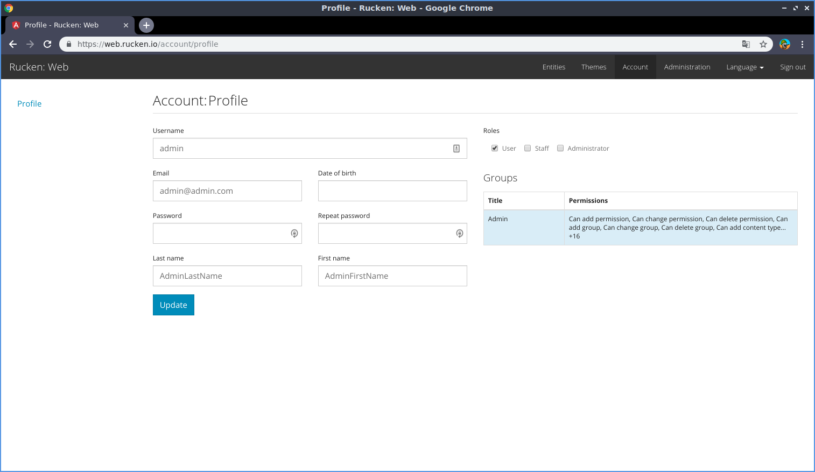This screenshot has height=472, width=815.
Task: Enable the Staff role checkbox
Action: click(528, 149)
